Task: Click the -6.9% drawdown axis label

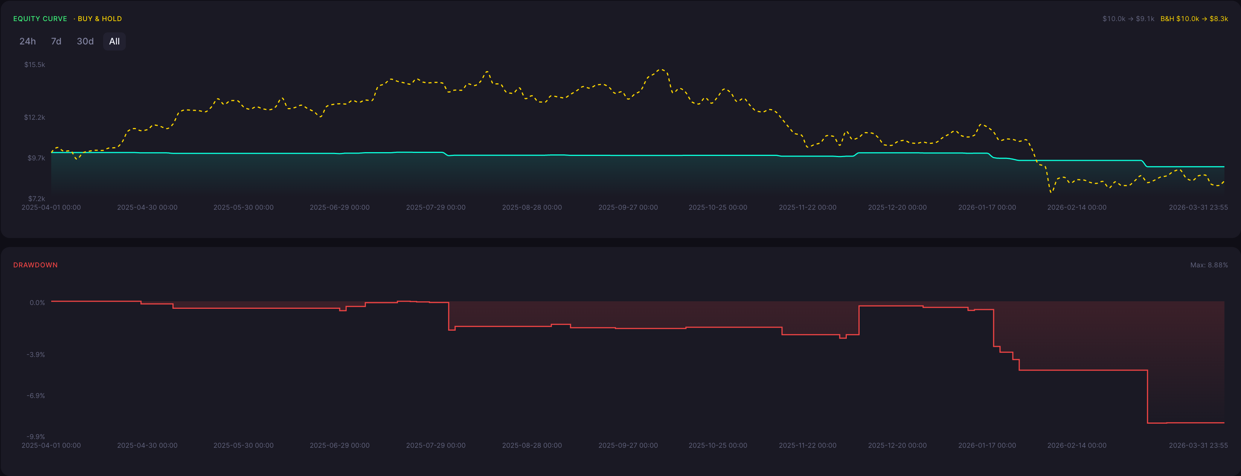Action: [x=36, y=395]
